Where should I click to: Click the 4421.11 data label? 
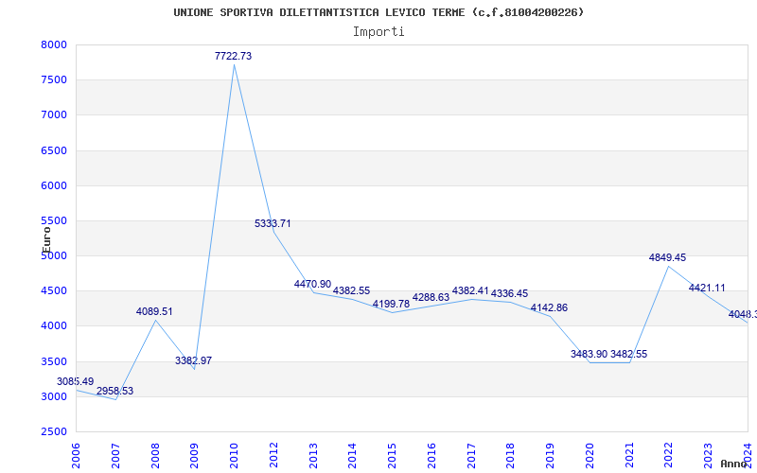pos(707,288)
